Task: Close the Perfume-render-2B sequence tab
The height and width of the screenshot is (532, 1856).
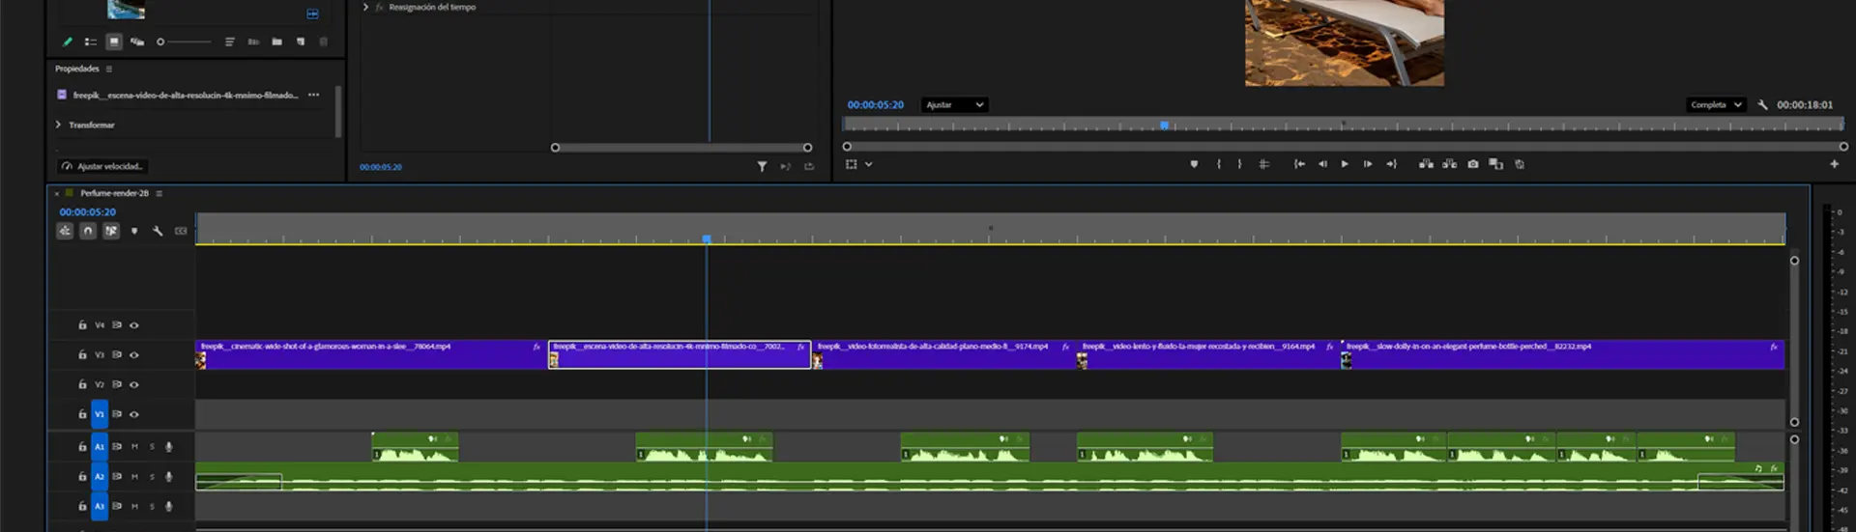Action: coord(57,193)
